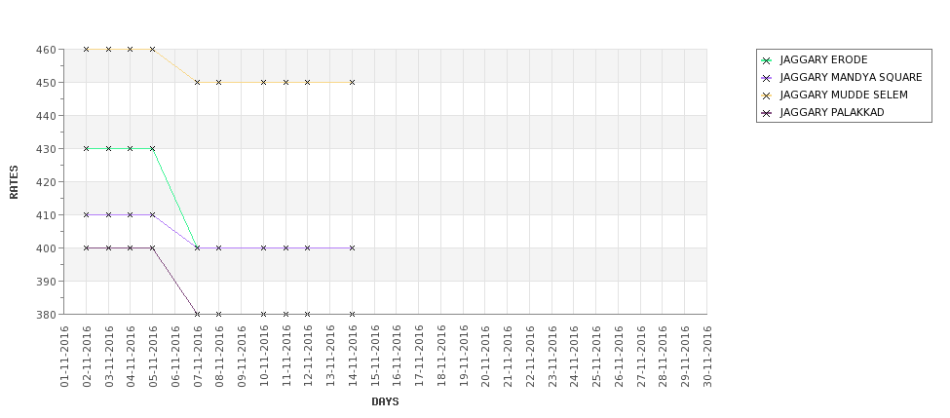The height and width of the screenshot is (418, 950).
Task: Click the Mudde Selem 450 point on 14-11-2016
Action: 352,83
